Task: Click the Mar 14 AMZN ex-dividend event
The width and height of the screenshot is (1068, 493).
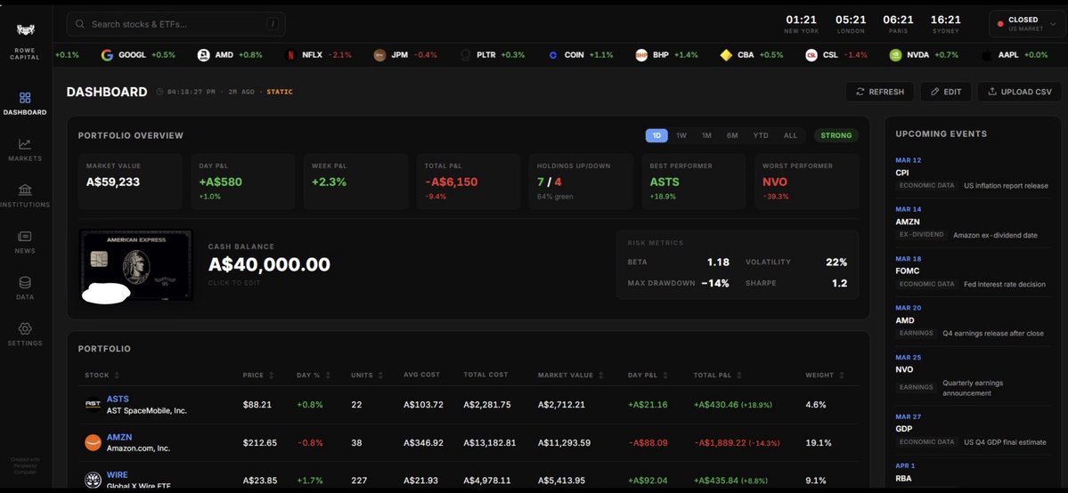Action: pos(973,222)
